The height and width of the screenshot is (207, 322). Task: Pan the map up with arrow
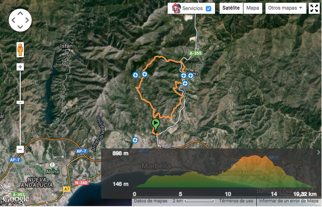point(20,14)
